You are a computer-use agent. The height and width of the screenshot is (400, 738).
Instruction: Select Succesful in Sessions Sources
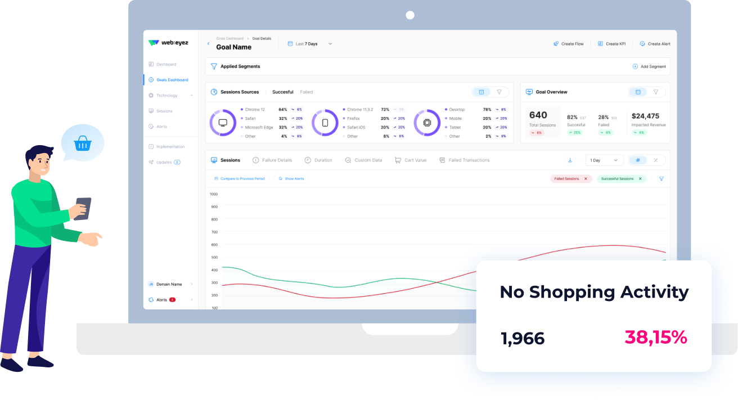coord(283,92)
